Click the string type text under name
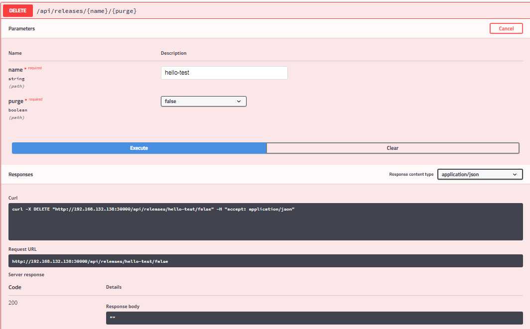The height and width of the screenshot is (329, 530). coord(16,79)
